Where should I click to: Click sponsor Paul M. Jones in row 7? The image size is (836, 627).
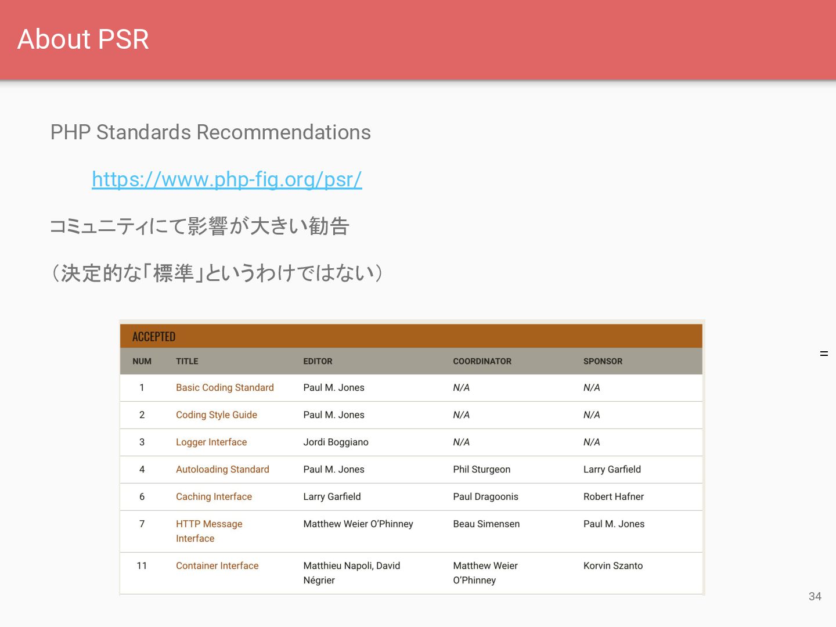pos(614,524)
